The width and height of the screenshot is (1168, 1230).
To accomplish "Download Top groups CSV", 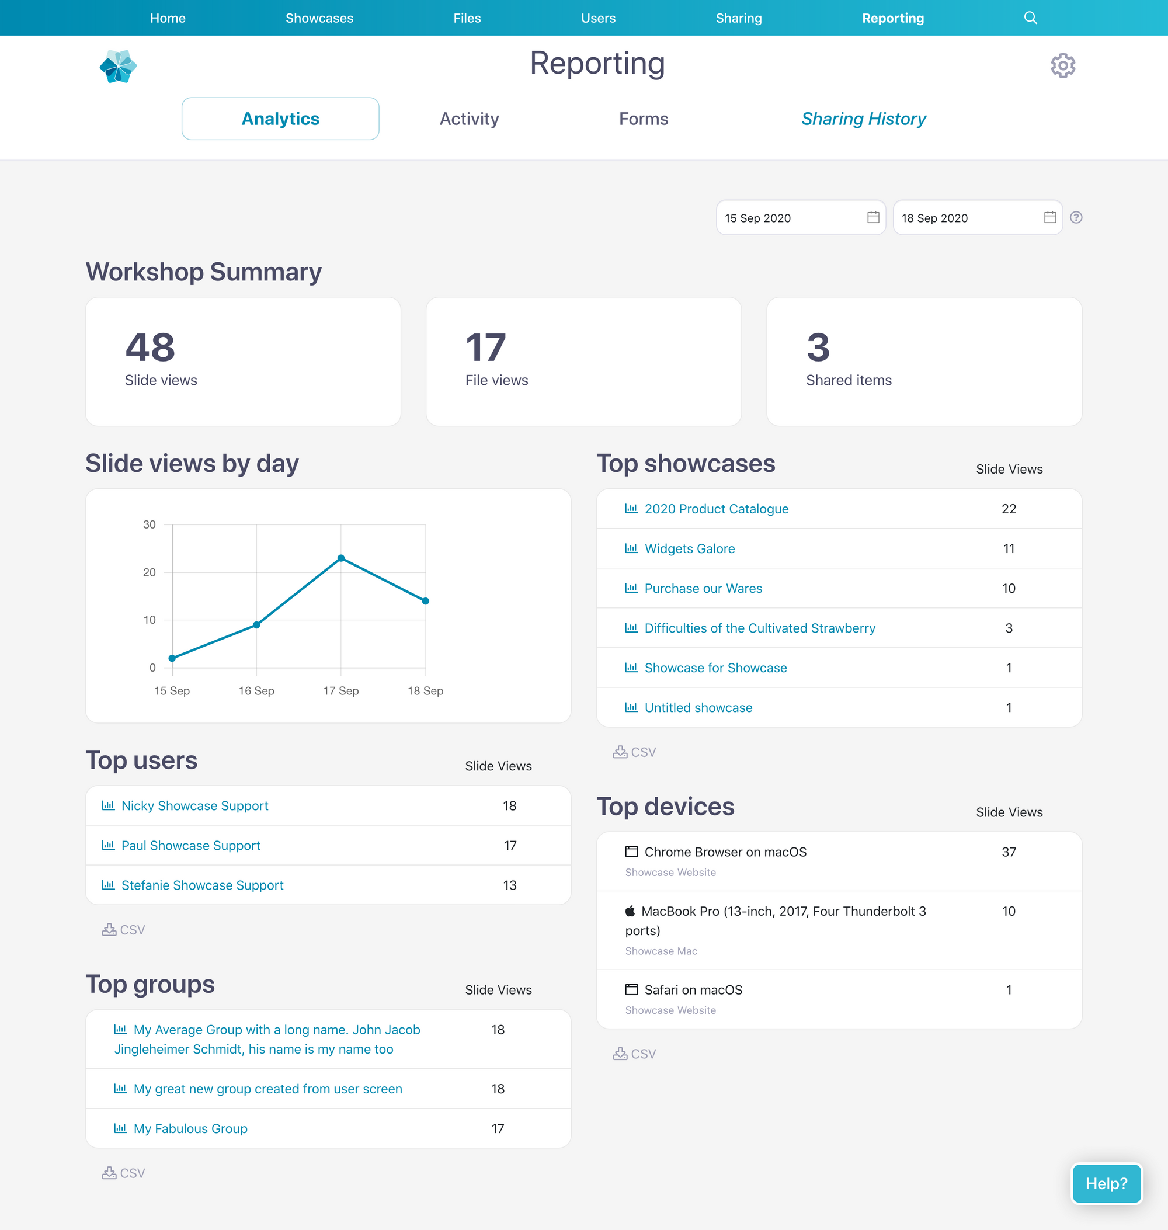I will coord(123,1173).
